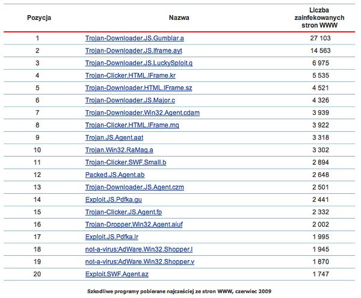Open the Trojan-Clicker.SWF.Small.b link
Viewport: 361px width, 298px height.
point(126,163)
